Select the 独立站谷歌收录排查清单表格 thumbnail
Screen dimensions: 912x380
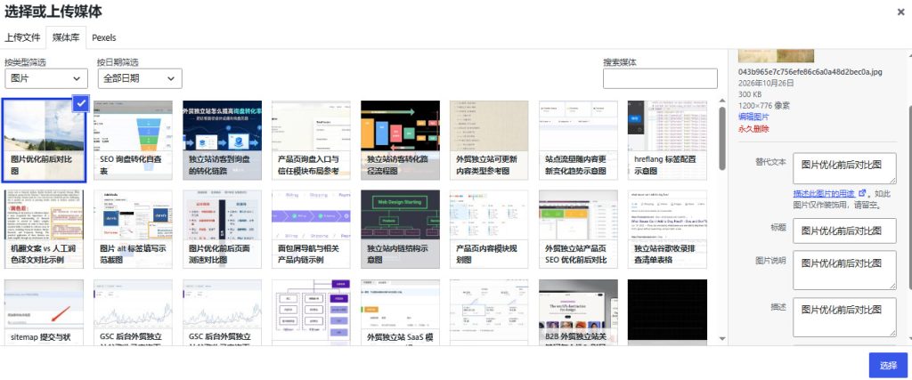(668, 230)
